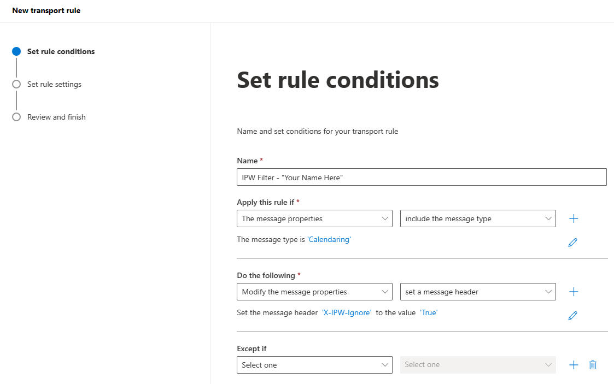Expand 'include the message type' dropdown
This screenshot has width=614, height=384.
click(x=478, y=218)
